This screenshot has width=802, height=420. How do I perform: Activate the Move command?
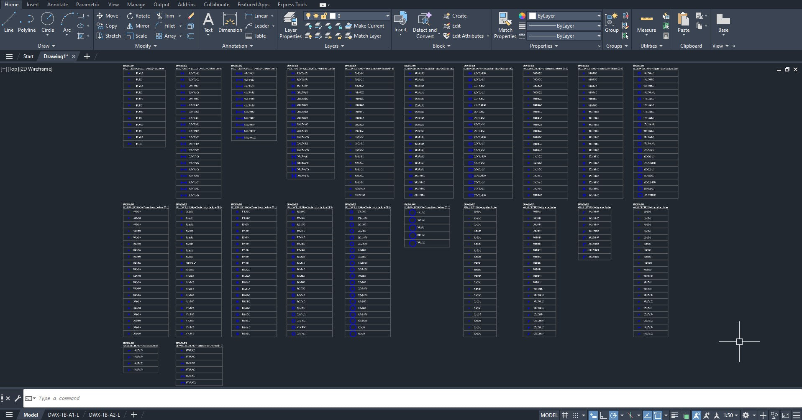[x=108, y=16]
